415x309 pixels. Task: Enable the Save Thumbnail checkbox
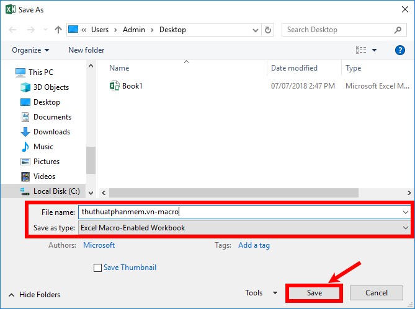click(97, 268)
